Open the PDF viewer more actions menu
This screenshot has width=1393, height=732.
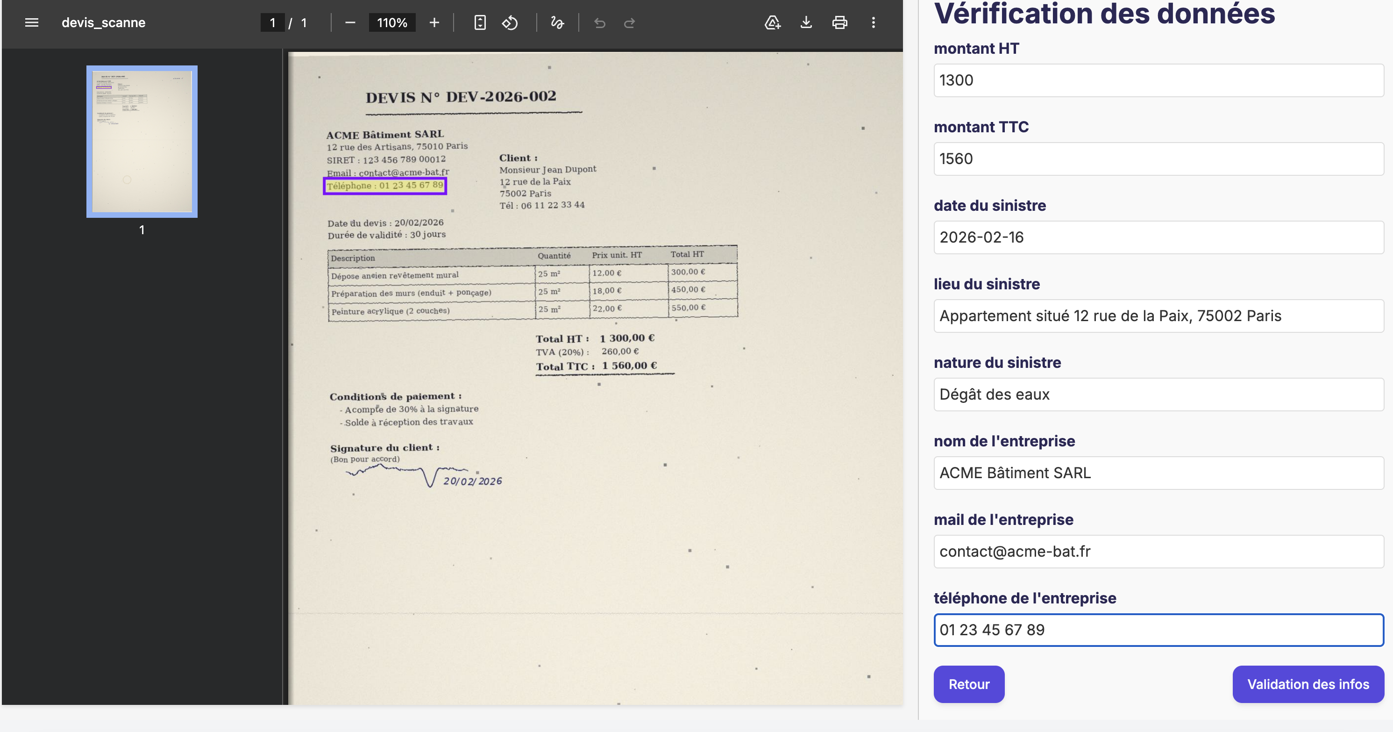(873, 23)
